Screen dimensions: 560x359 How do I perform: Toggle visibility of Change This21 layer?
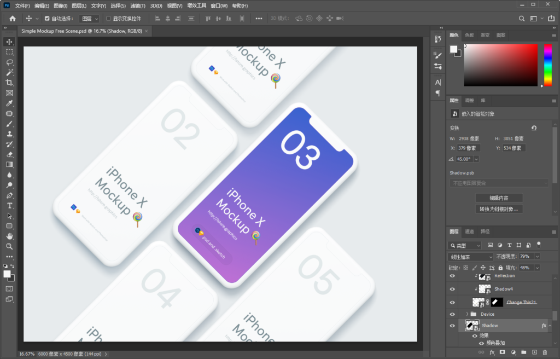click(x=452, y=302)
